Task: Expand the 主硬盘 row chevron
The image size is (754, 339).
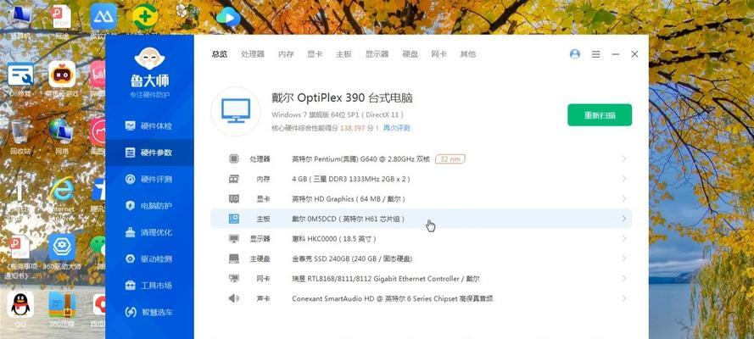Action: coord(623,258)
